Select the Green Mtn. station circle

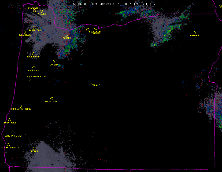[x=52, y=98]
